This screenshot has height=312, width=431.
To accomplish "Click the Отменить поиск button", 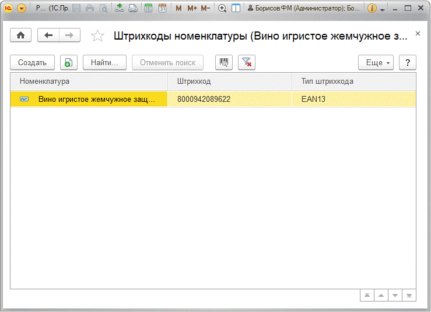I will 167,62.
